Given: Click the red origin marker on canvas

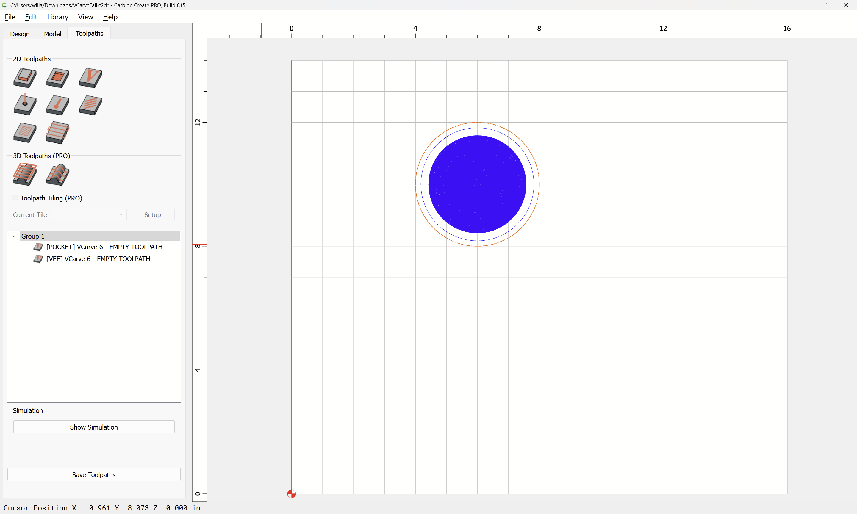Looking at the screenshot, I should [291, 493].
